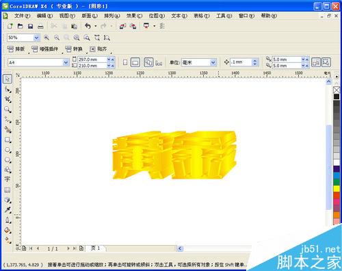Click the 转换 button
This screenshot has height=271, width=342.
pyautogui.click(x=74, y=49)
